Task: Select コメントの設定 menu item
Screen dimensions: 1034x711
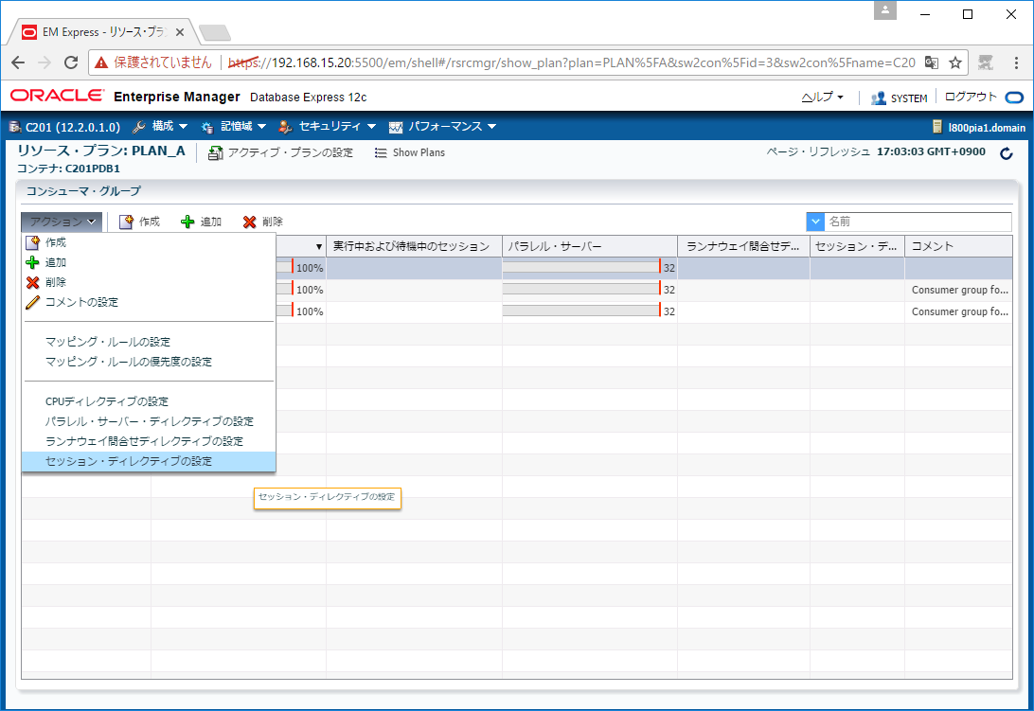Action: 149,301
